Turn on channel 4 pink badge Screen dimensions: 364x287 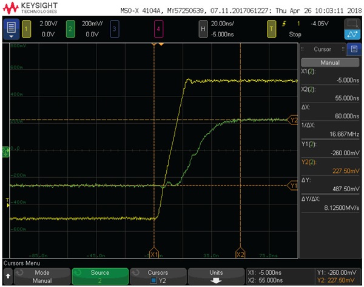click(159, 29)
